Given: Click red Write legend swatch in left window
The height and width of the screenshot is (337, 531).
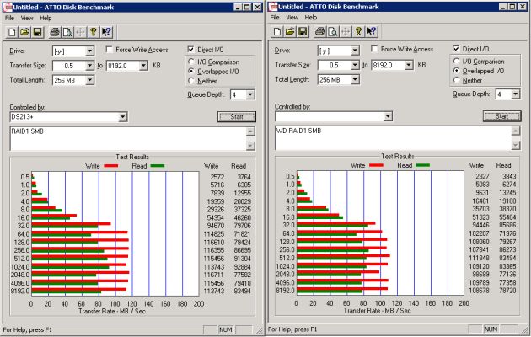Looking at the screenshot, I should 110,166.
